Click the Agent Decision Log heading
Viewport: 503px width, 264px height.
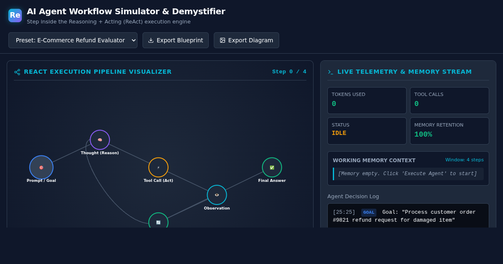353,196
